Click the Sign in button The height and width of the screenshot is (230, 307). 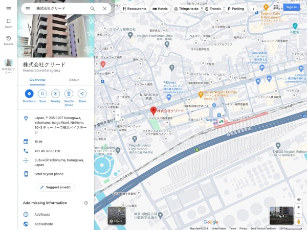[291, 7]
